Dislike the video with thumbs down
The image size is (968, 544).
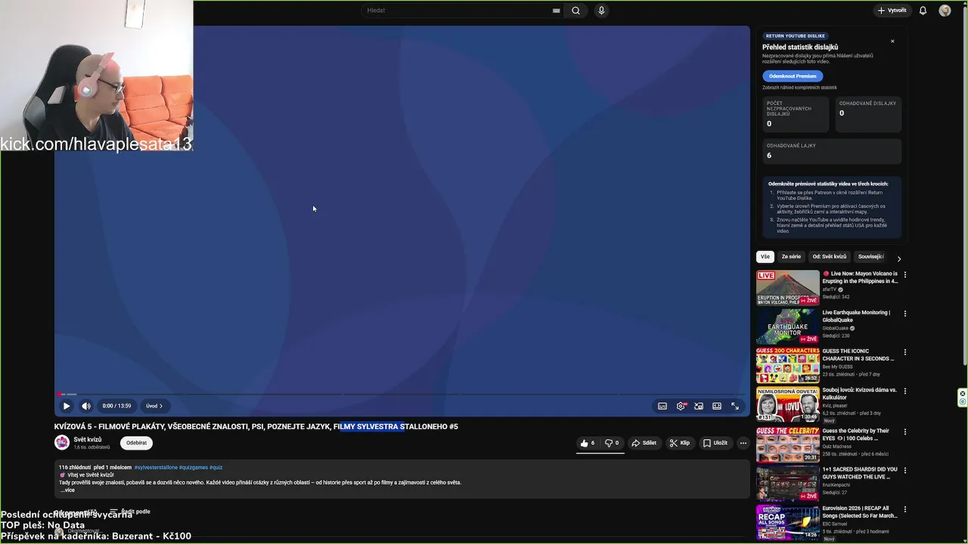612,443
